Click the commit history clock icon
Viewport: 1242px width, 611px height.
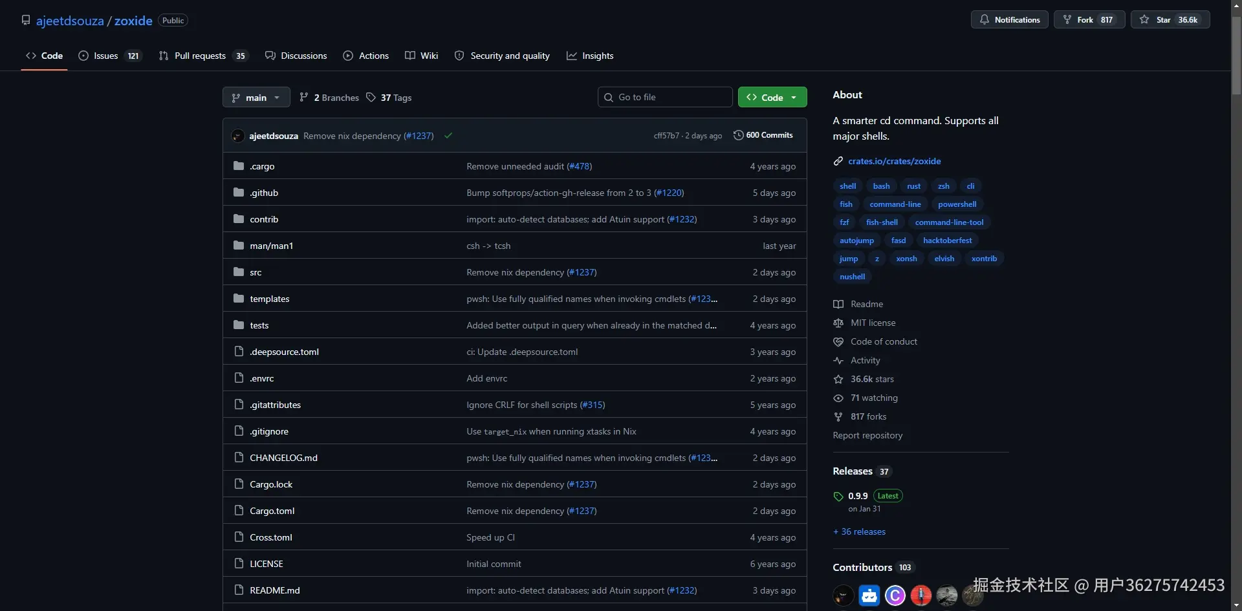(738, 135)
